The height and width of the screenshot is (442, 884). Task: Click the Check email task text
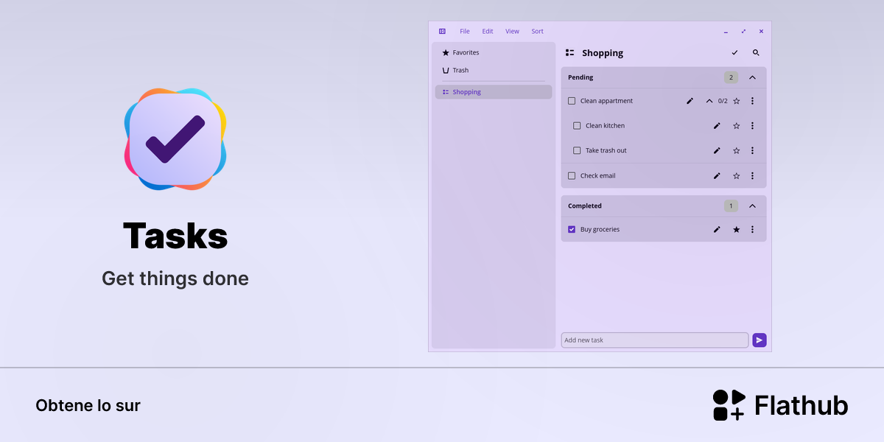[x=597, y=176]
